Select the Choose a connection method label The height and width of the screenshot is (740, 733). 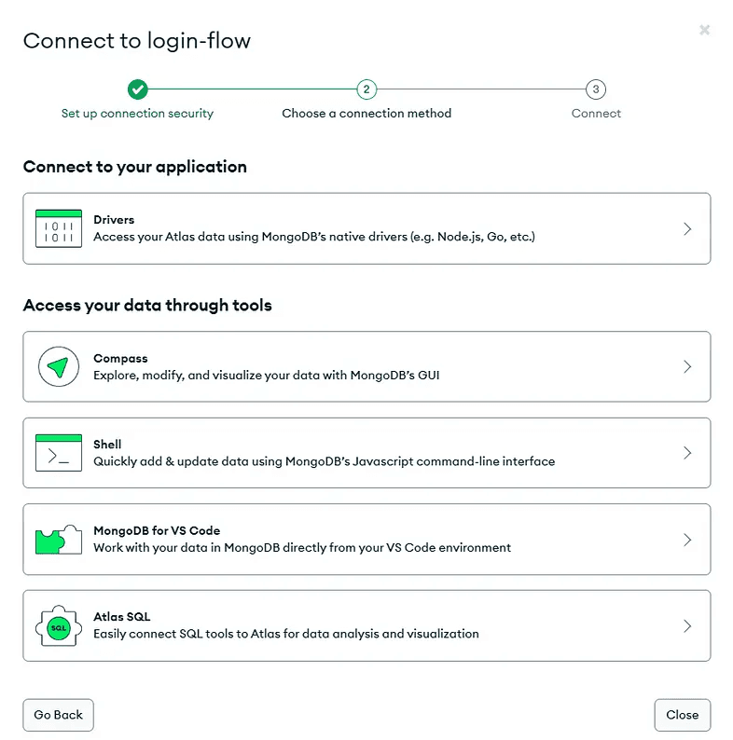(x=366, y=114)
